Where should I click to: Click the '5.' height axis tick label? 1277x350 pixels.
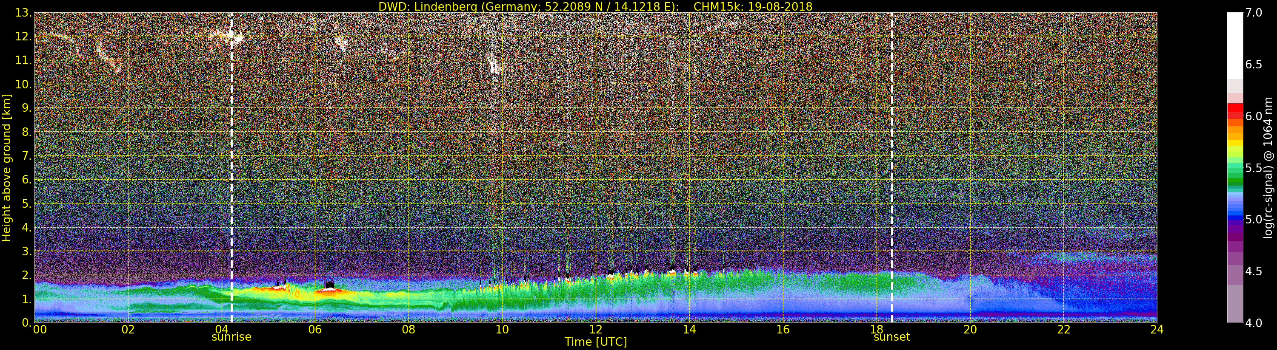tap(27, 203)
